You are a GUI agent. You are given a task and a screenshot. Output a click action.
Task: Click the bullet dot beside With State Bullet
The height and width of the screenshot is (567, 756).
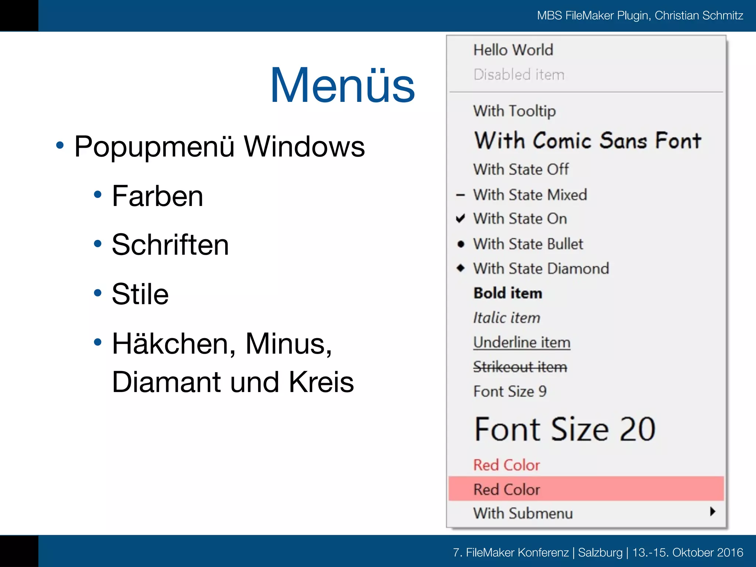(x=461, y=244)
